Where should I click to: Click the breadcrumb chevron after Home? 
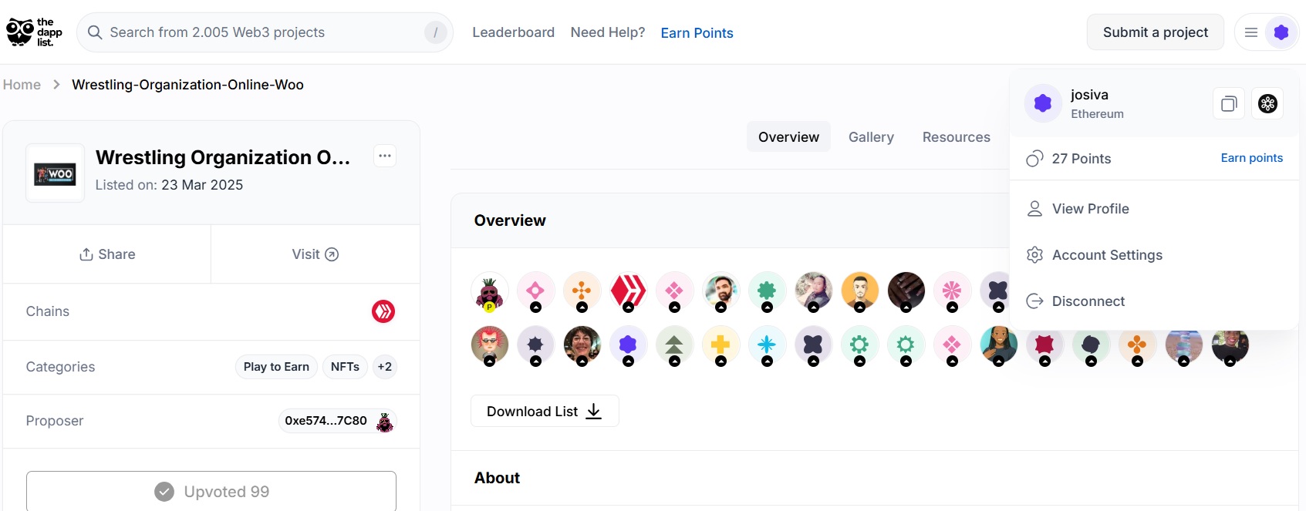(56, 85)
